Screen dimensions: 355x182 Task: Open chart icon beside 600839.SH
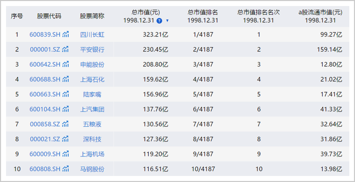coord(66,34)
